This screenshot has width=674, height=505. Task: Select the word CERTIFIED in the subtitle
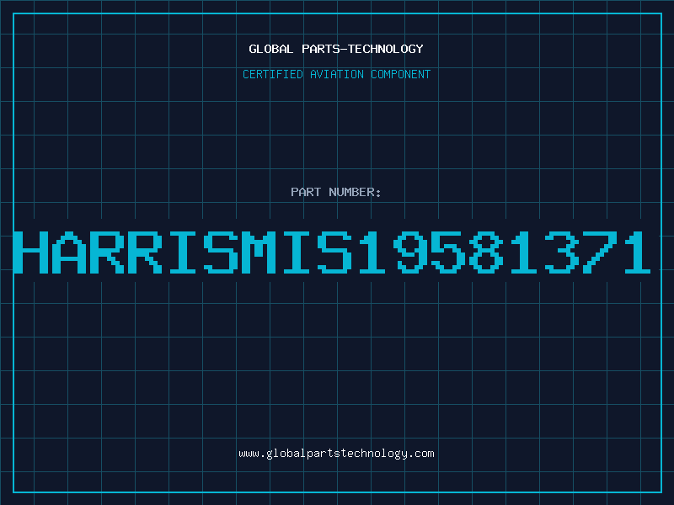pyautogui.click(x=273, y=74)
